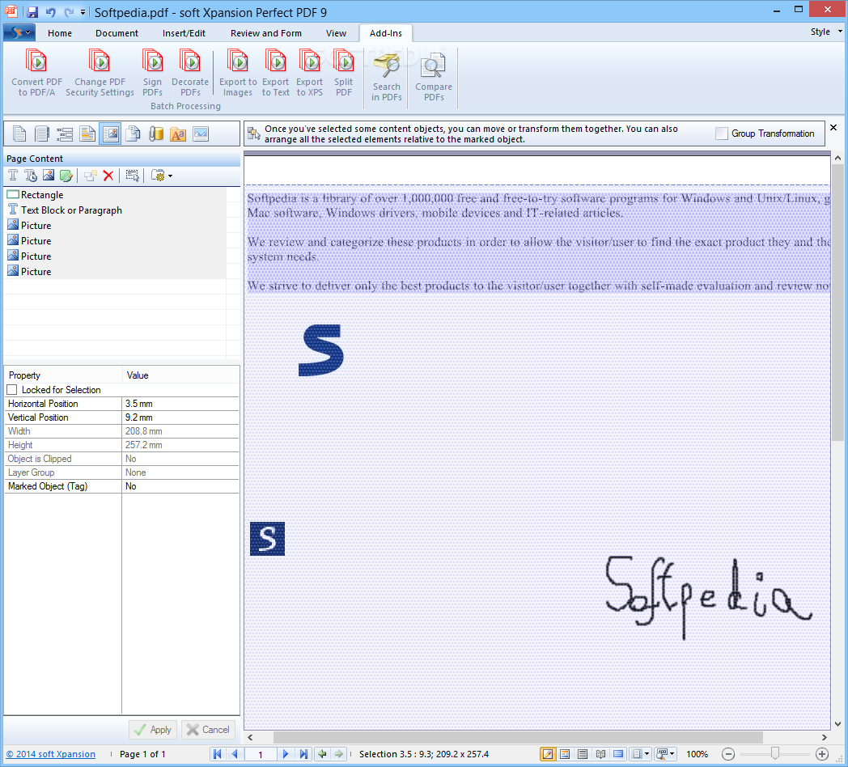Click the green shape drawing icon

pos(66,176)
